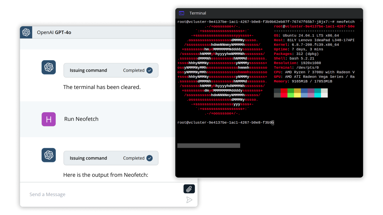Expand Issuing command box above Neofetch output message

click(111, 158)
